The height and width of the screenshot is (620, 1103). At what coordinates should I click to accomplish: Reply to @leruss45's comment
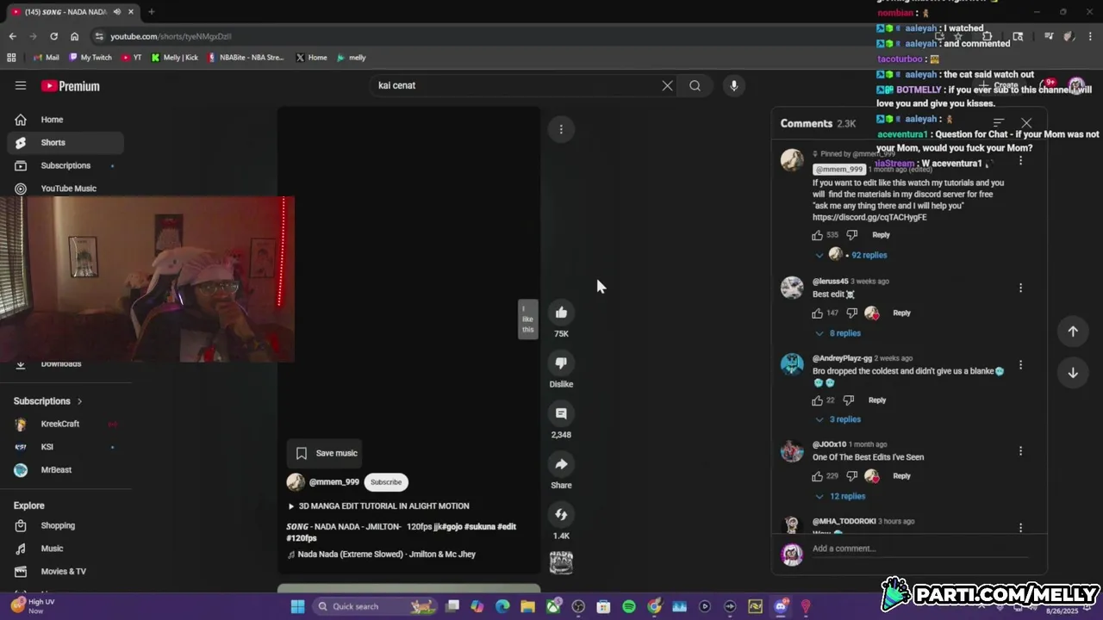901,313
